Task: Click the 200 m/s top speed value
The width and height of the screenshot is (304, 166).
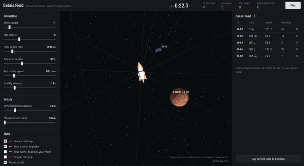Action: tap(51, 71)
